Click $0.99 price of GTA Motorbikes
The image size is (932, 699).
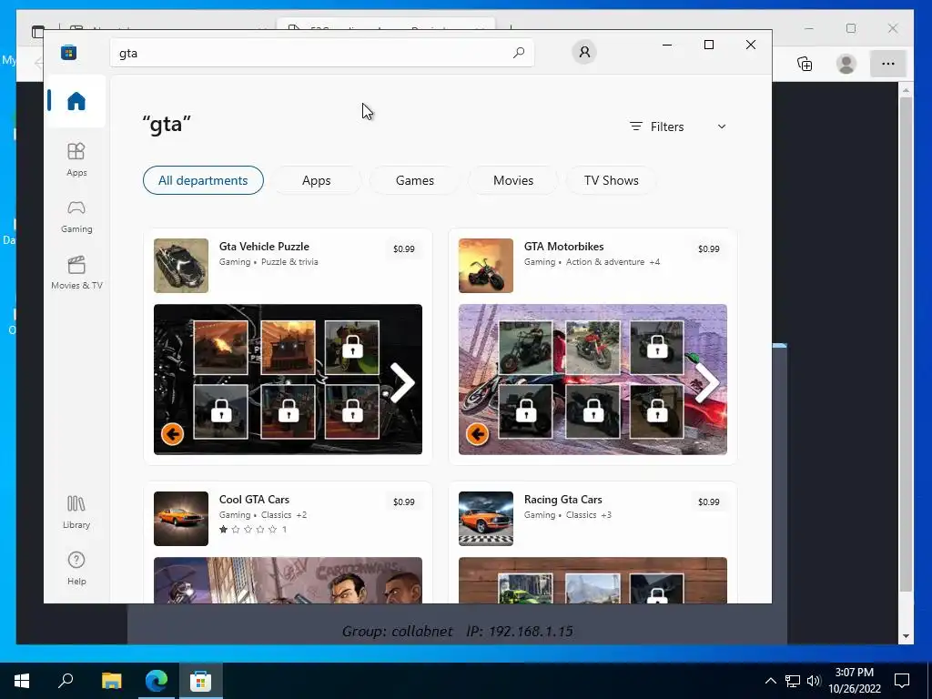708,249
